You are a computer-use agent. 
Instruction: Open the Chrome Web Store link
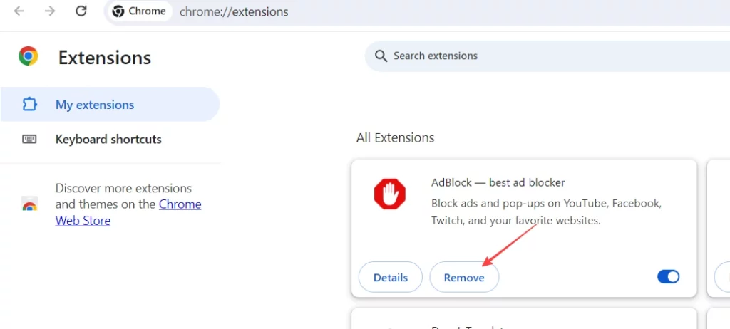pos(128,212)
